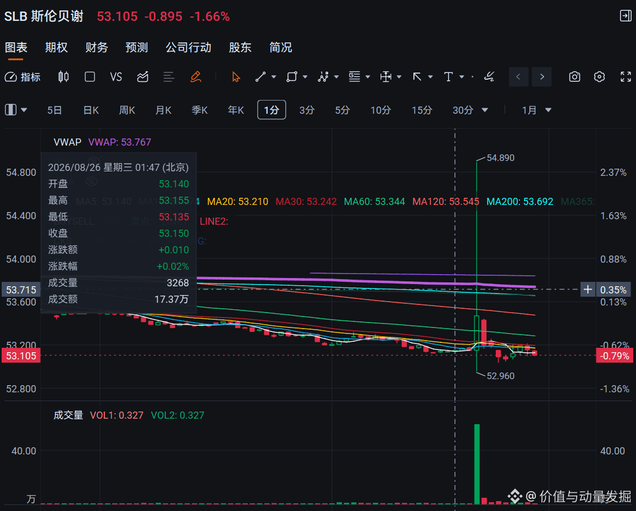
Task: Select the 周K timeframe
Action: coord(127,110)
